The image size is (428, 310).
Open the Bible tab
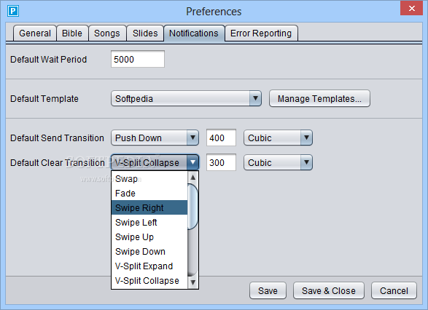tap(72, 33)
